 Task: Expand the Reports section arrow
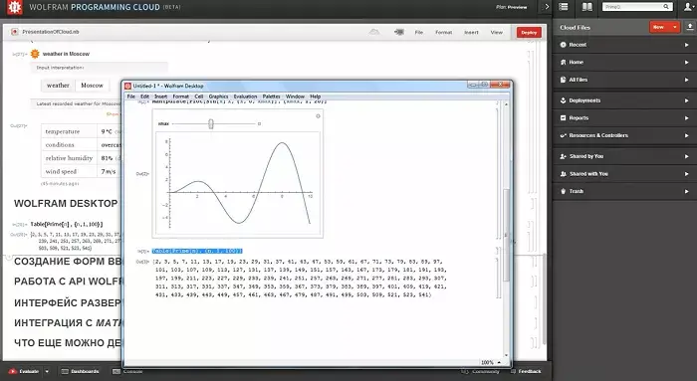(686, 118)
